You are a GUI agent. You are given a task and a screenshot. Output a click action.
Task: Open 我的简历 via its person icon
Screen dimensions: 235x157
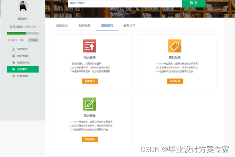click(13, 49)
